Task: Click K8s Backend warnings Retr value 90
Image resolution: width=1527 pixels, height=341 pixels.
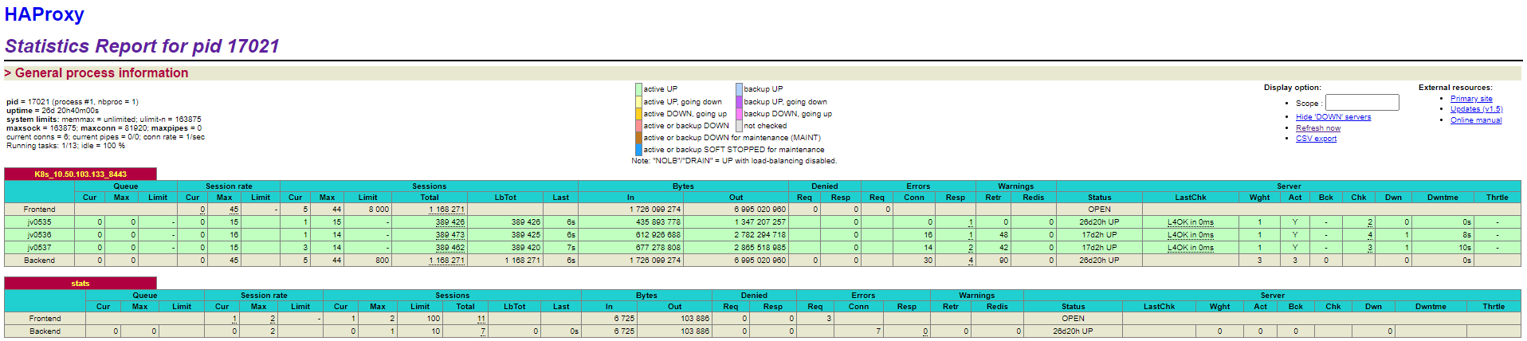Action: point(1003,261)
